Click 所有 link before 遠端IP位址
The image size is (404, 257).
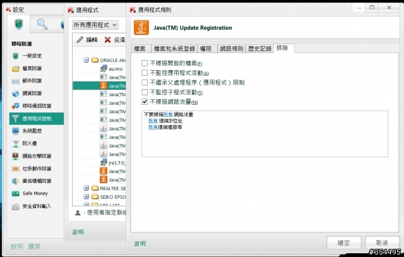point(153,121)
